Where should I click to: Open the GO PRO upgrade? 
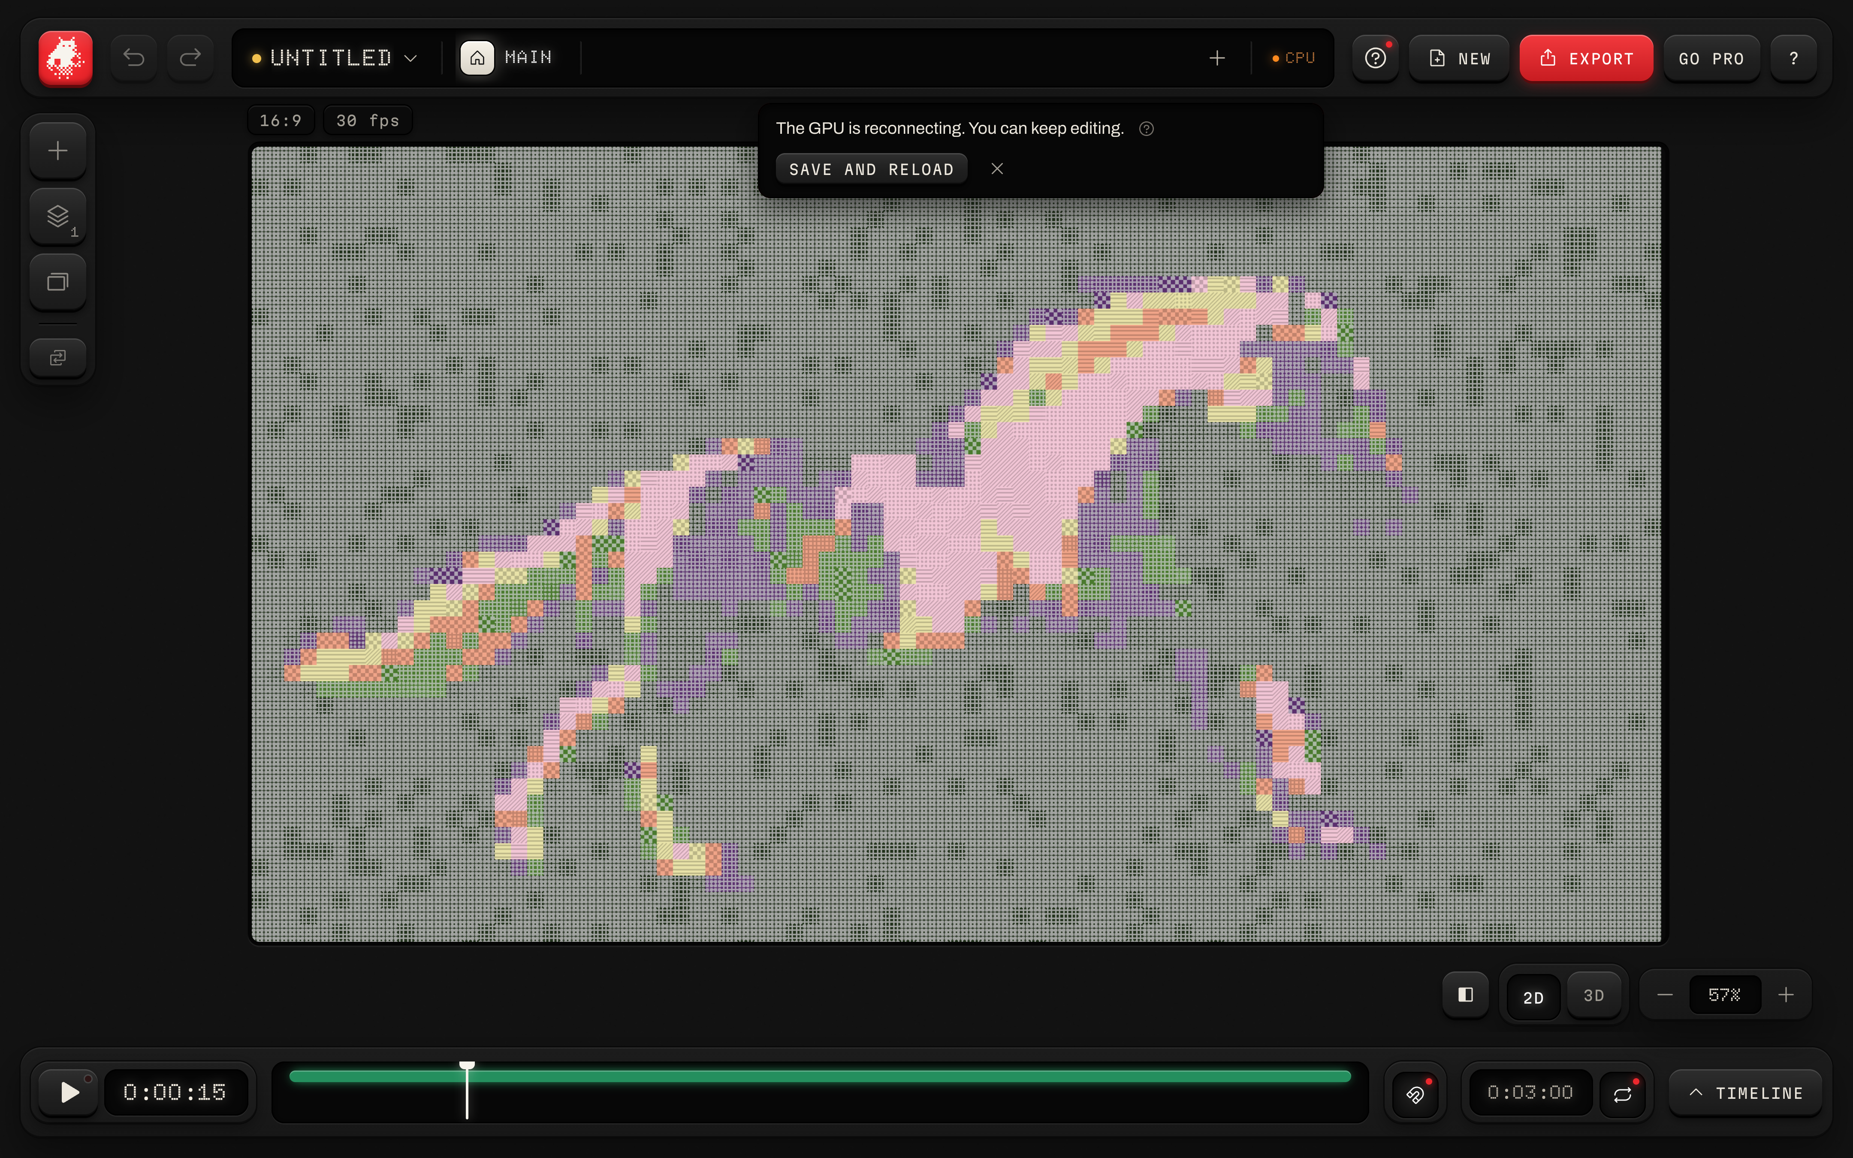pos(1711,58)
